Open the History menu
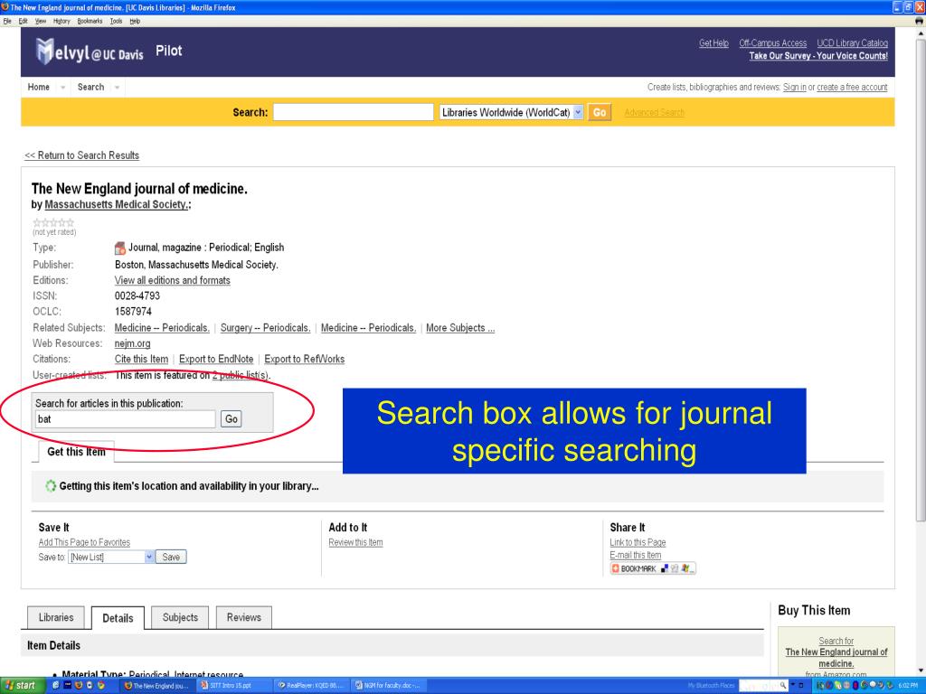Viewport: 926px width, 694px height. pyautogui.click(x=61, y=21)
